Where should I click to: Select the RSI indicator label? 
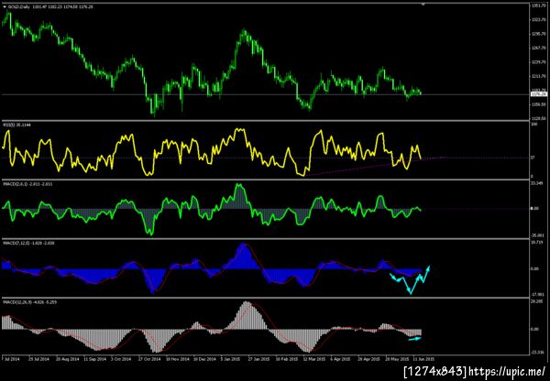16,125
